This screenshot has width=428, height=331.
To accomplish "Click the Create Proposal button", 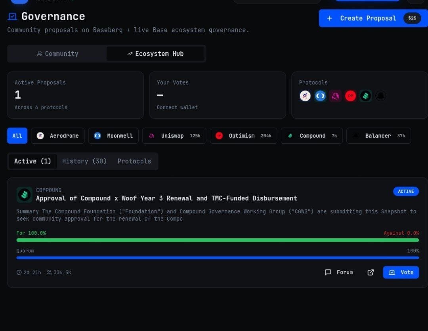I will [x=373, y=18].
